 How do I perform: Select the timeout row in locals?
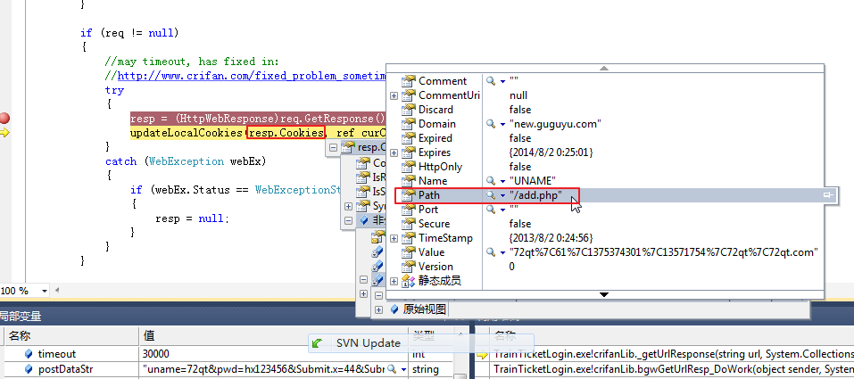[233, 354]
